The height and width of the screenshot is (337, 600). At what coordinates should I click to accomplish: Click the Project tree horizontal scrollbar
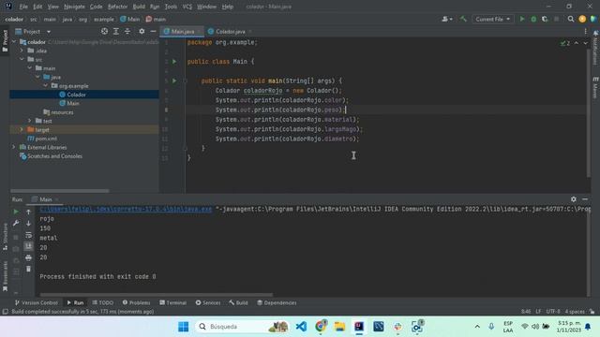60,191
